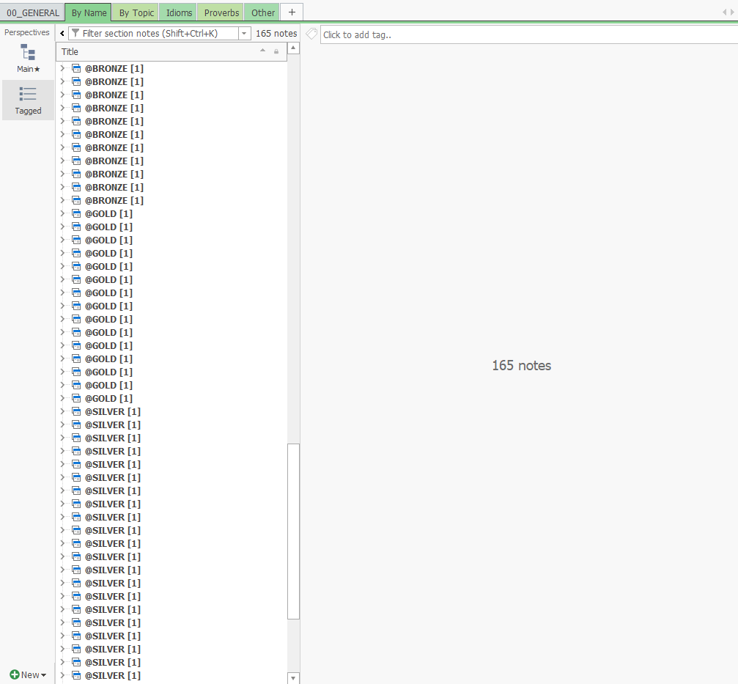Image resolution: width=738 pixels, height=684 pixels.
Task: Open the filter box dropdown arrow
Action: point(245,33)
